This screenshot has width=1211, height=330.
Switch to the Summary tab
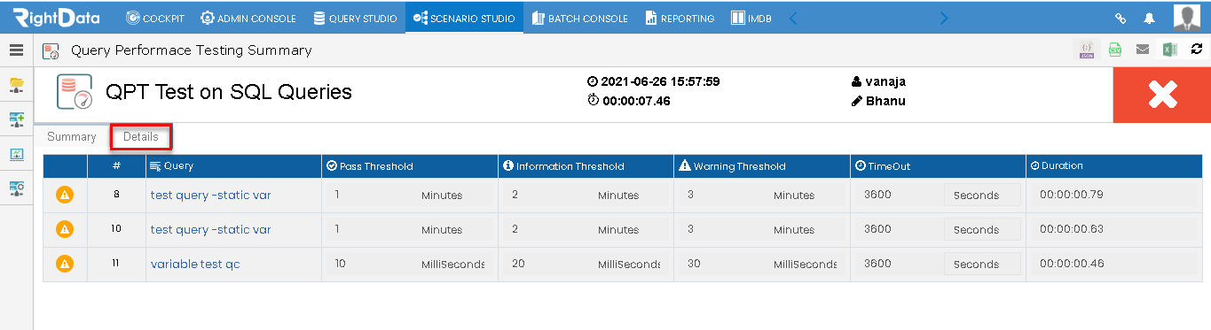(72, 137)
